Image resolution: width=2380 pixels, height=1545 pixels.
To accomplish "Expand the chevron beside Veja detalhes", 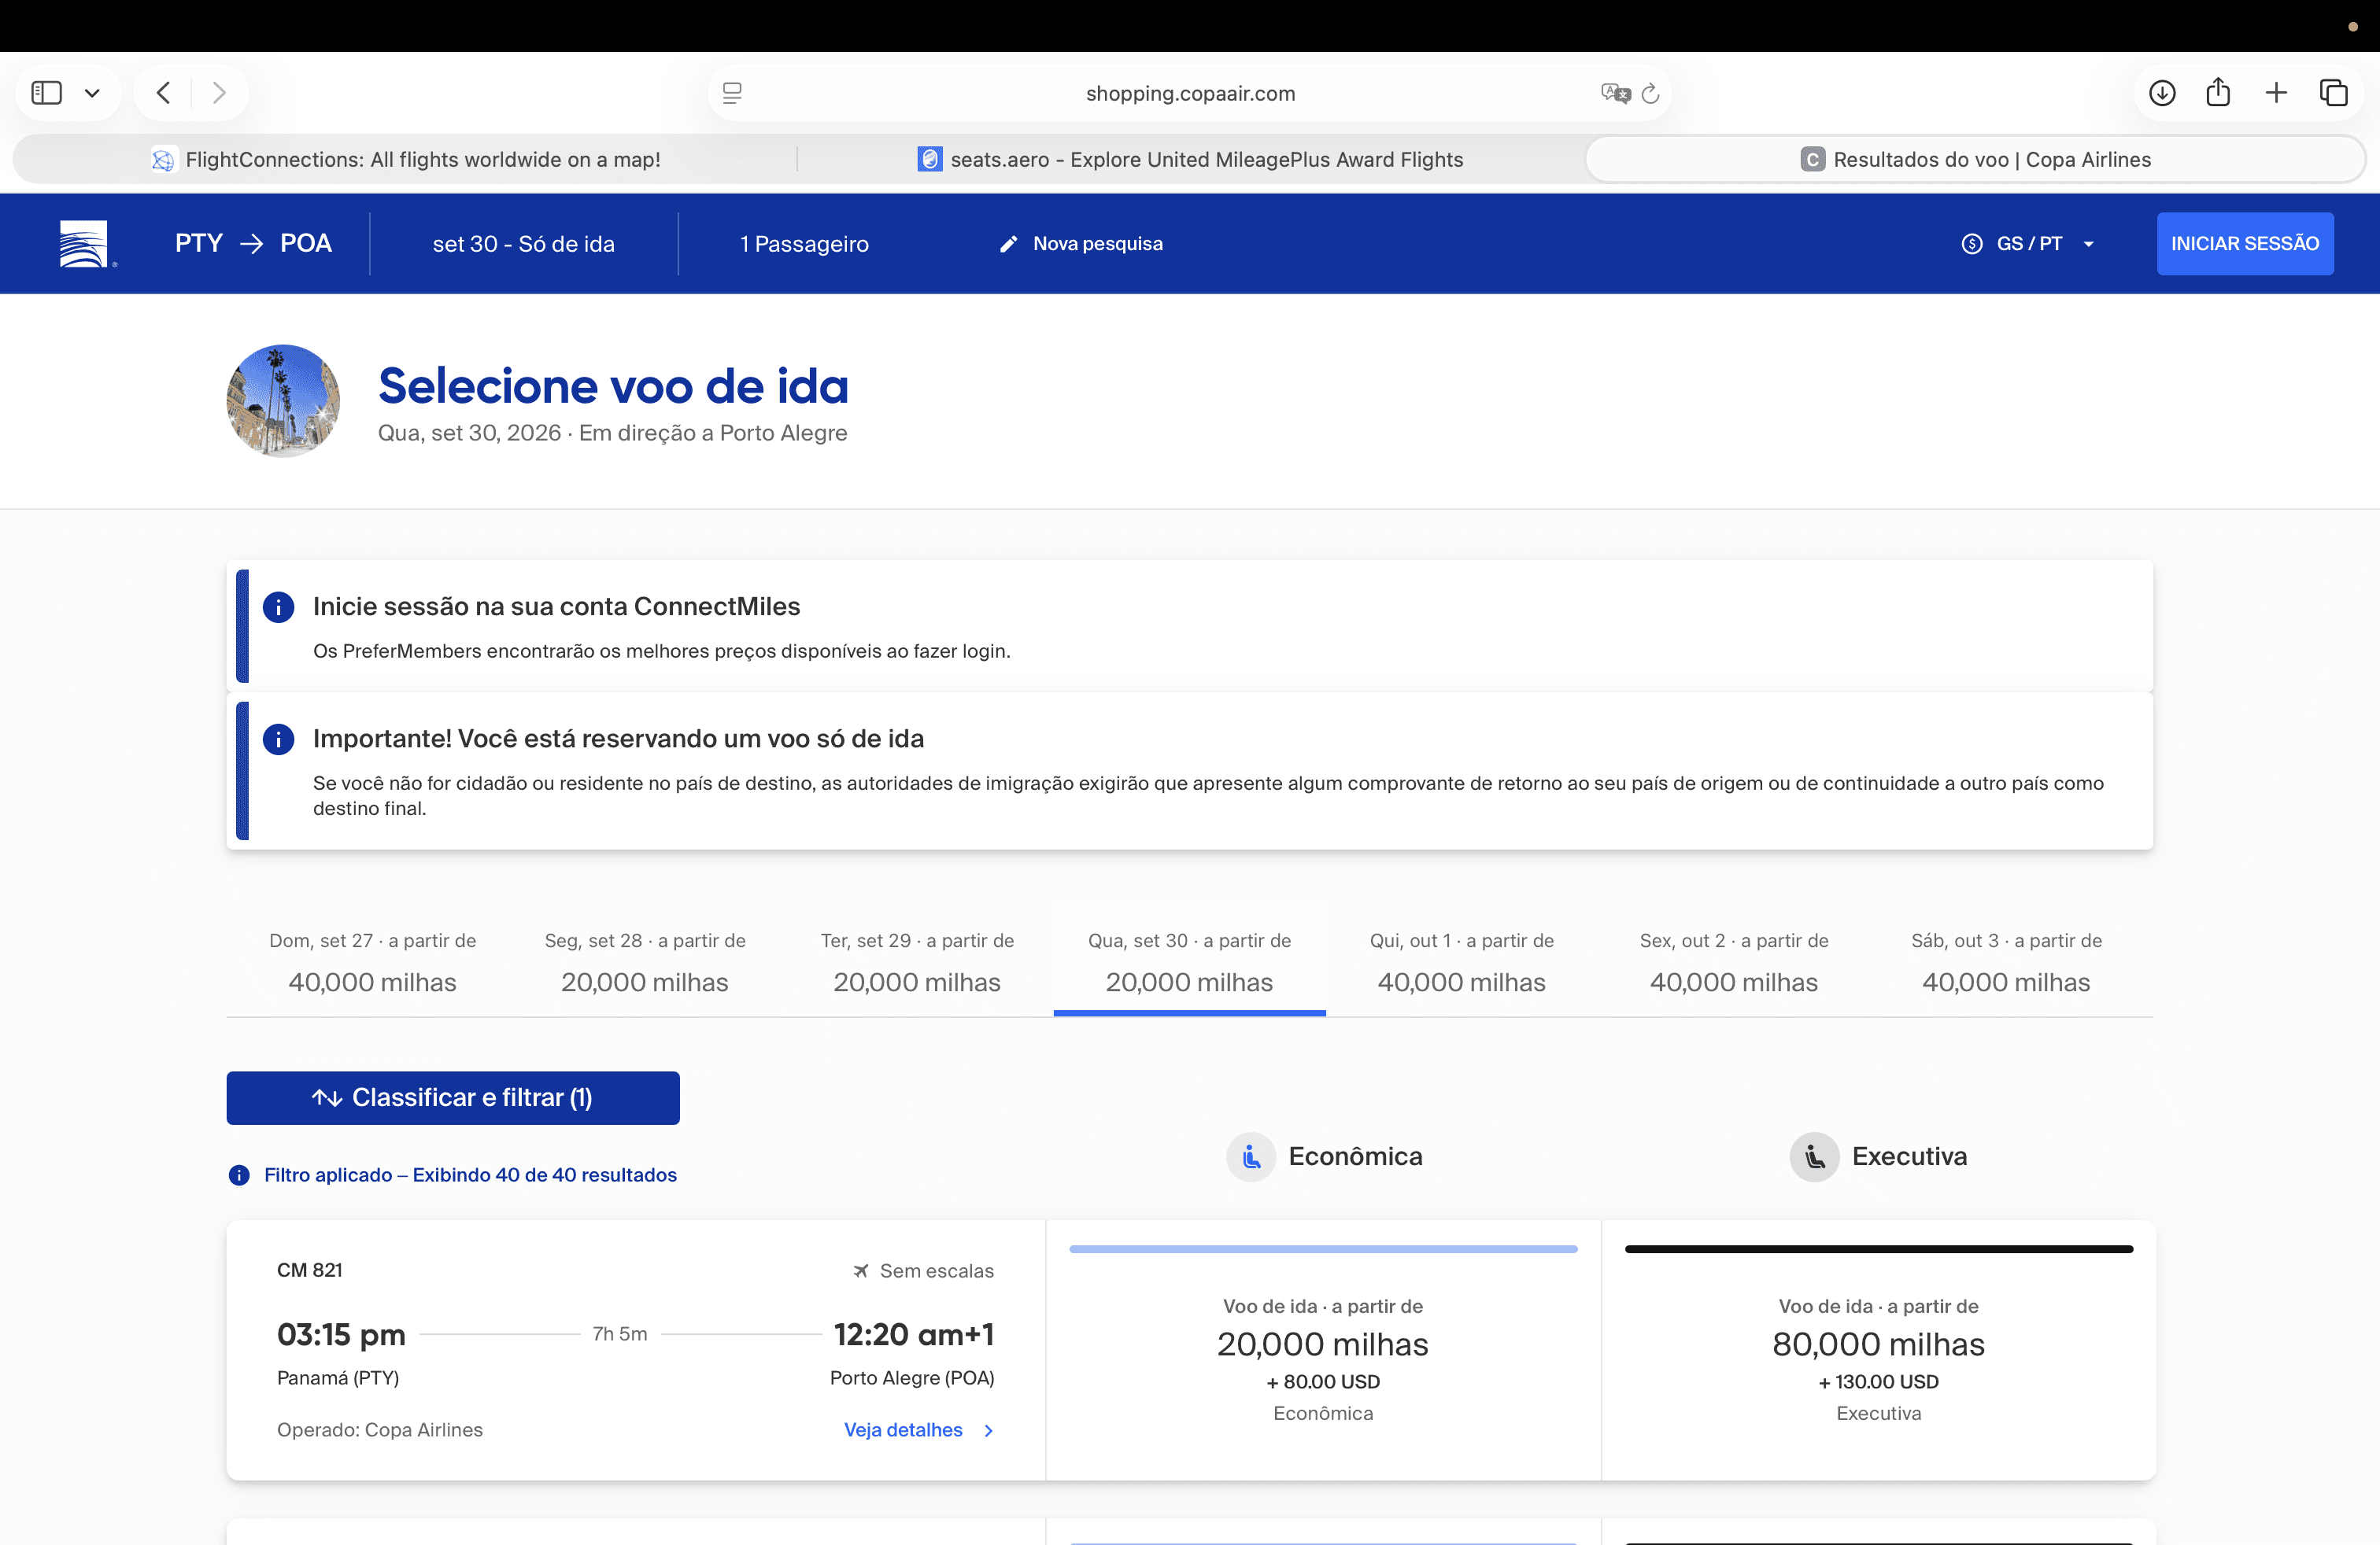I will pyautogui.click(x=988, y=1431).
